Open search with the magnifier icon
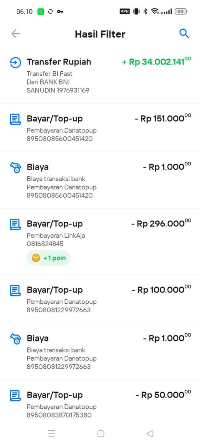The width and height of the screenshot is (200, 446). coord(184,34)
